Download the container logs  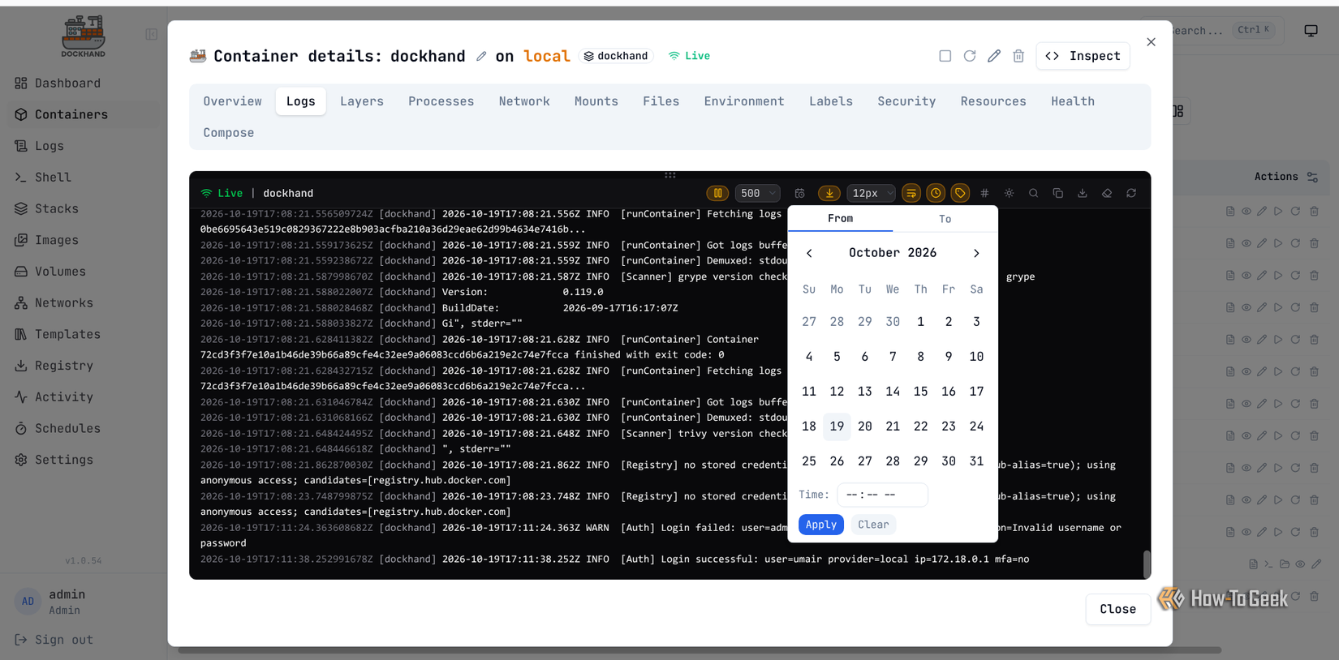[x=1082, y=193]
